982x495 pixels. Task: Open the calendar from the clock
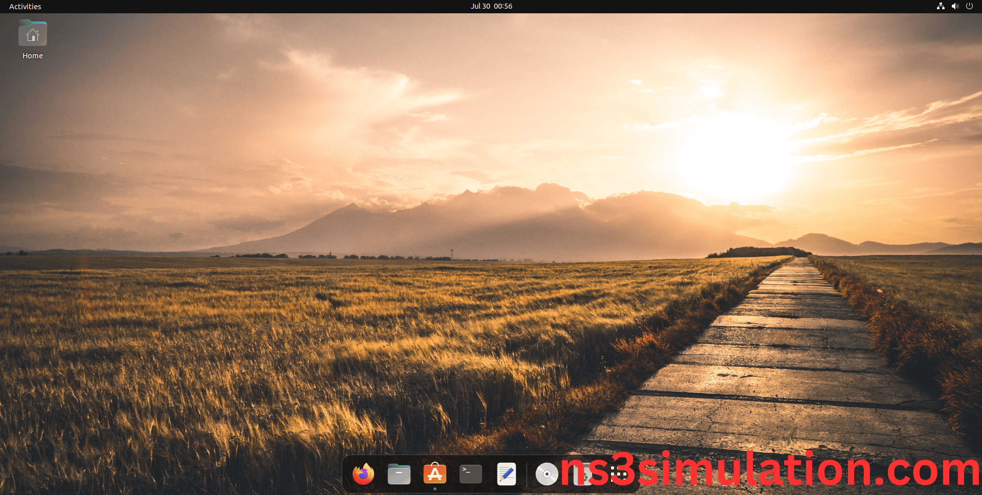pos(491,6)
